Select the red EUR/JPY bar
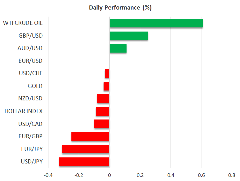The width and height of the screenshot is (240, 181). 86,149
